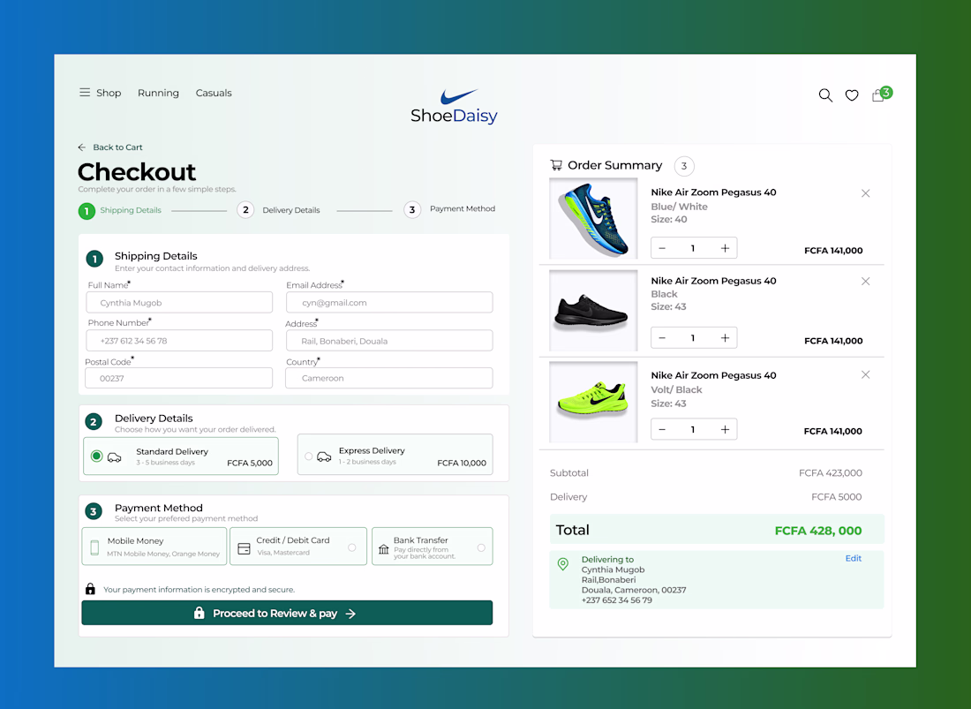Click the Postal Code input field
971x709 pixels.
click(179, 378)
